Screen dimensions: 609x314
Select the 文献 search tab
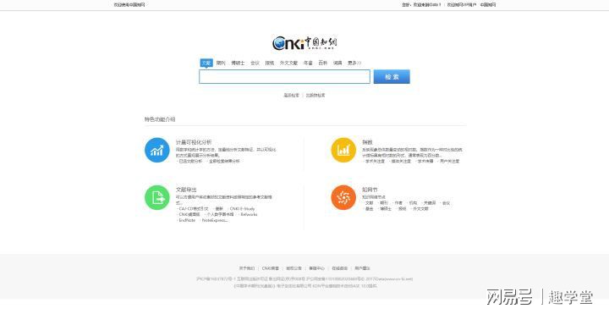click(x=206, y=63)
